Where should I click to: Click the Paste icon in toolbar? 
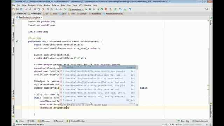click(x=43, y=9)
